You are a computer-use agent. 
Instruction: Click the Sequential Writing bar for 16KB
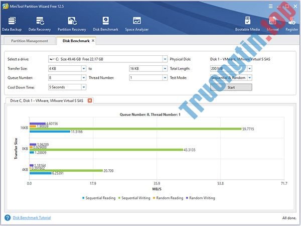pyautogui.click(x=150, y=129)
